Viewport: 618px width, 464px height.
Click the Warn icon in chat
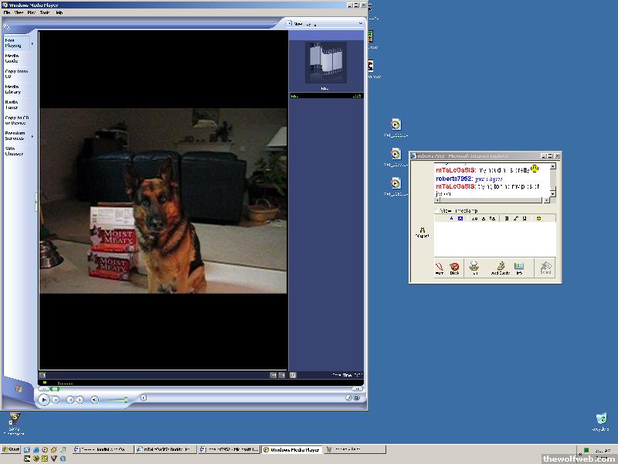[439, 268]
